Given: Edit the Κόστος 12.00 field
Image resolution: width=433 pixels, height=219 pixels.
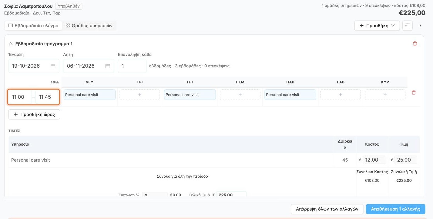Looking at the screenshot, I should tap(374, 160).
